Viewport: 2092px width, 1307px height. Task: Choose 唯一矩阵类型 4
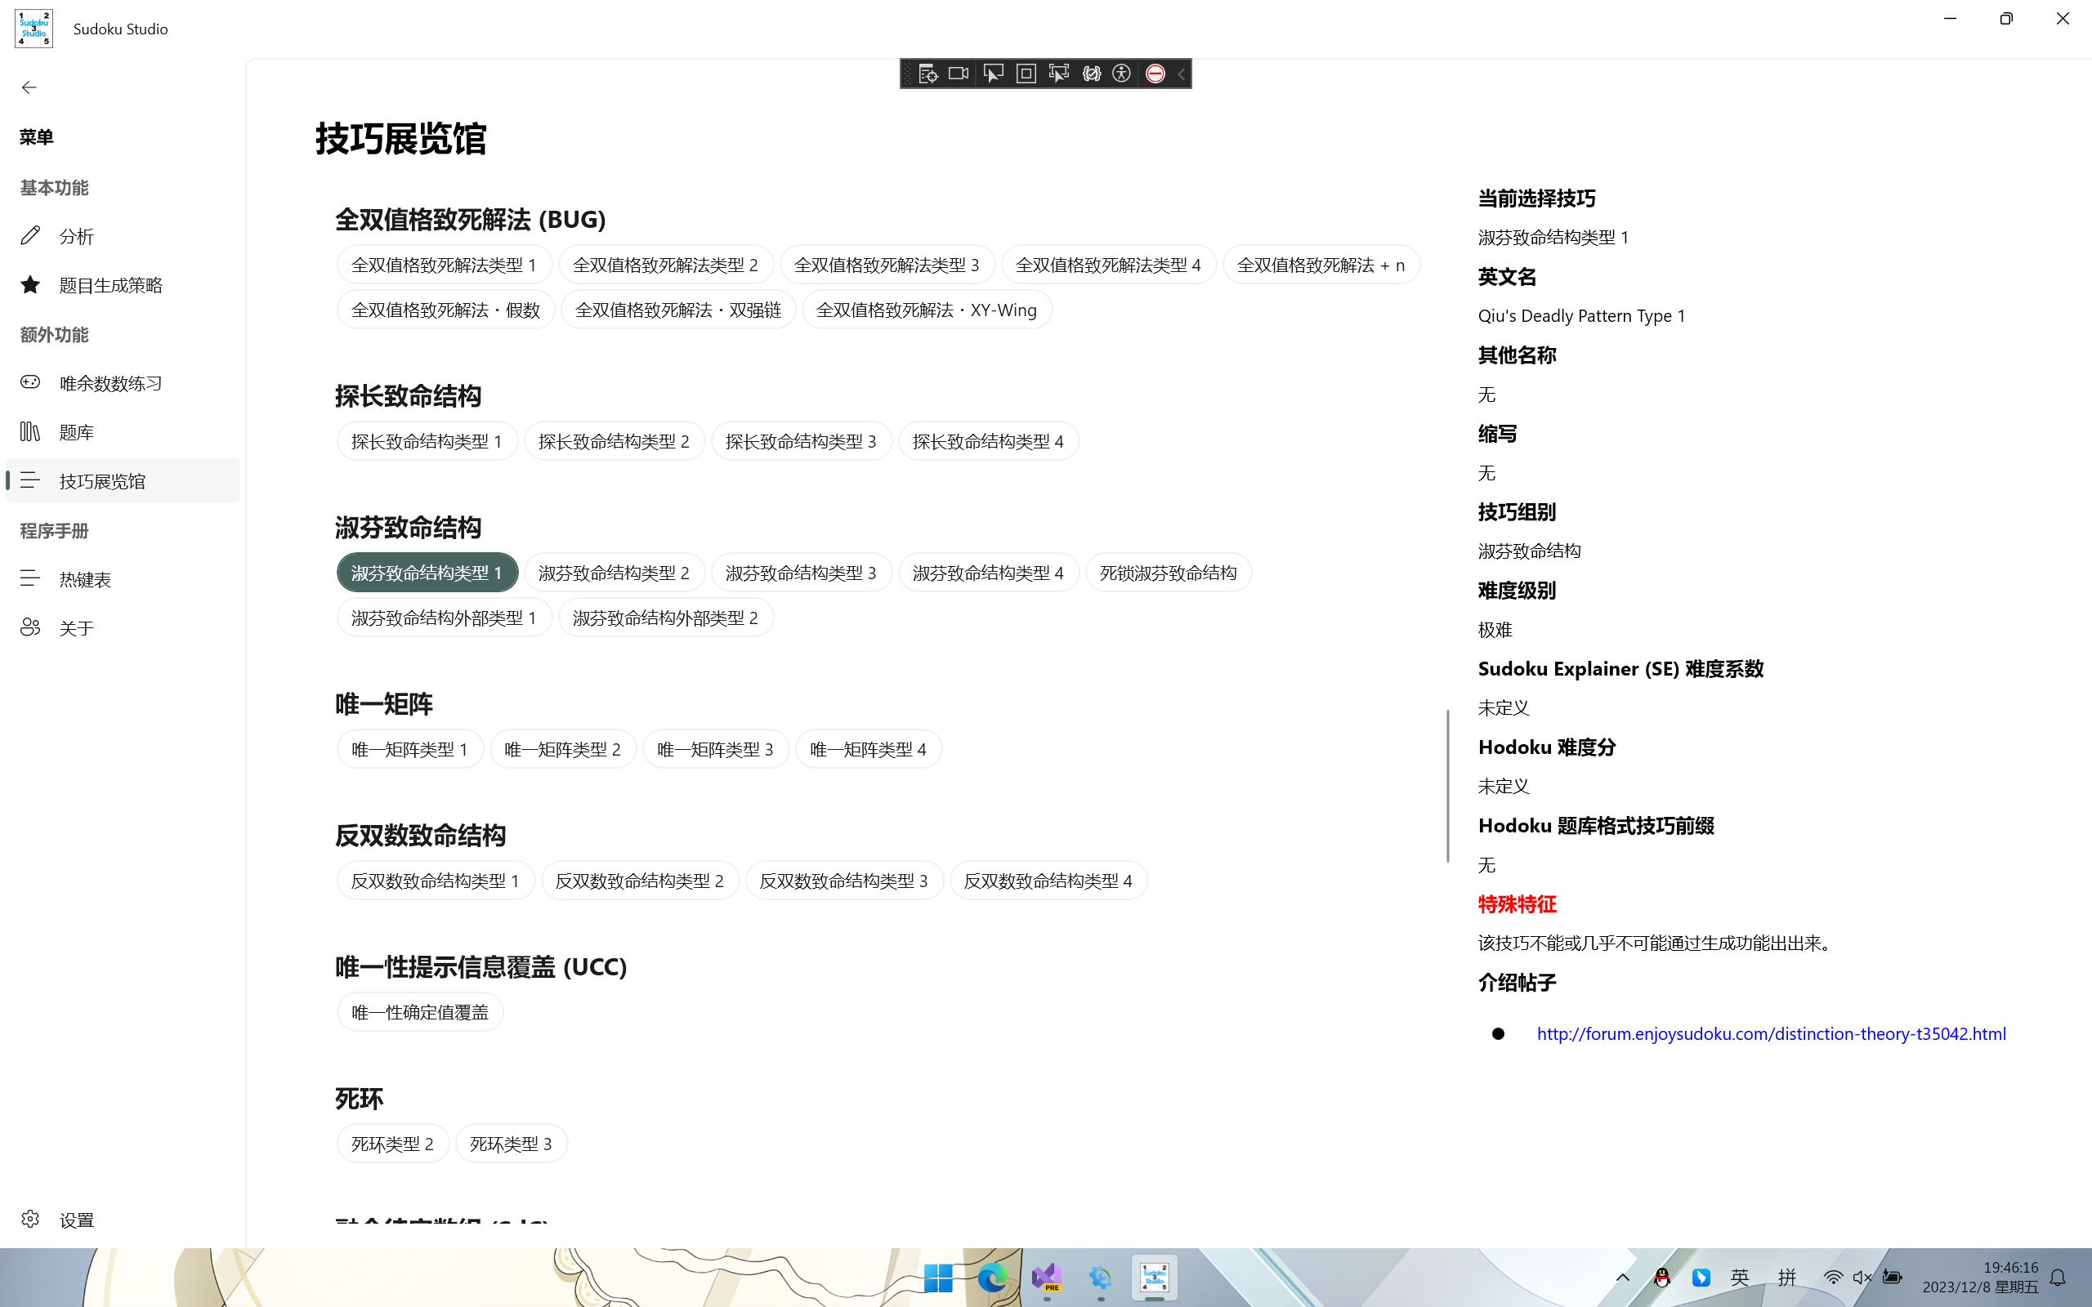(x=869, y=748)
